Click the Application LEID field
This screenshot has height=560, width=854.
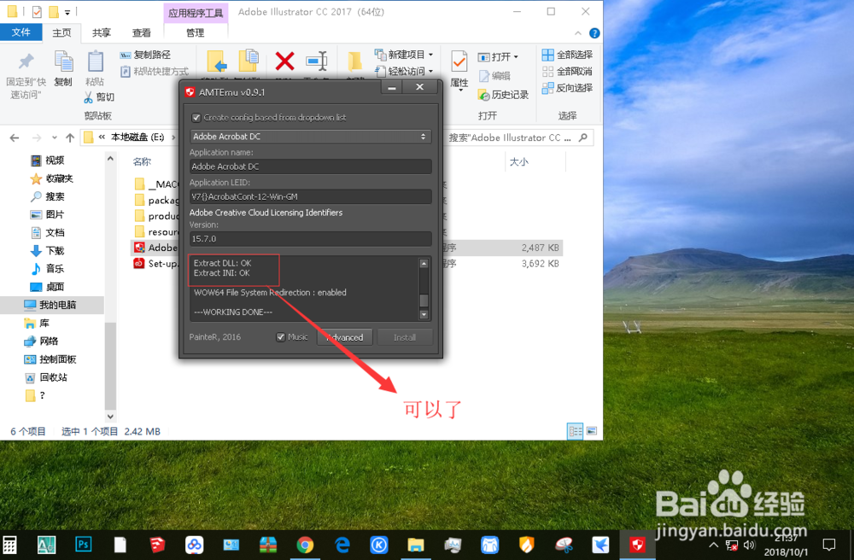point(311,196)
